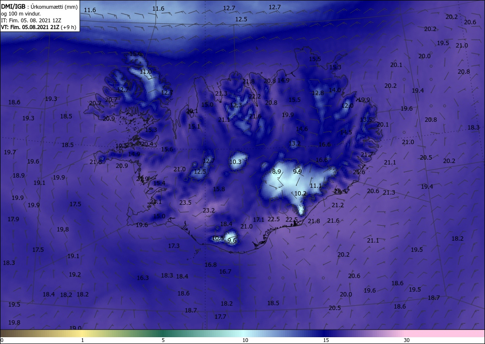
Task: Click the 19.2 value in the southwest
Action: coord(75,275)
